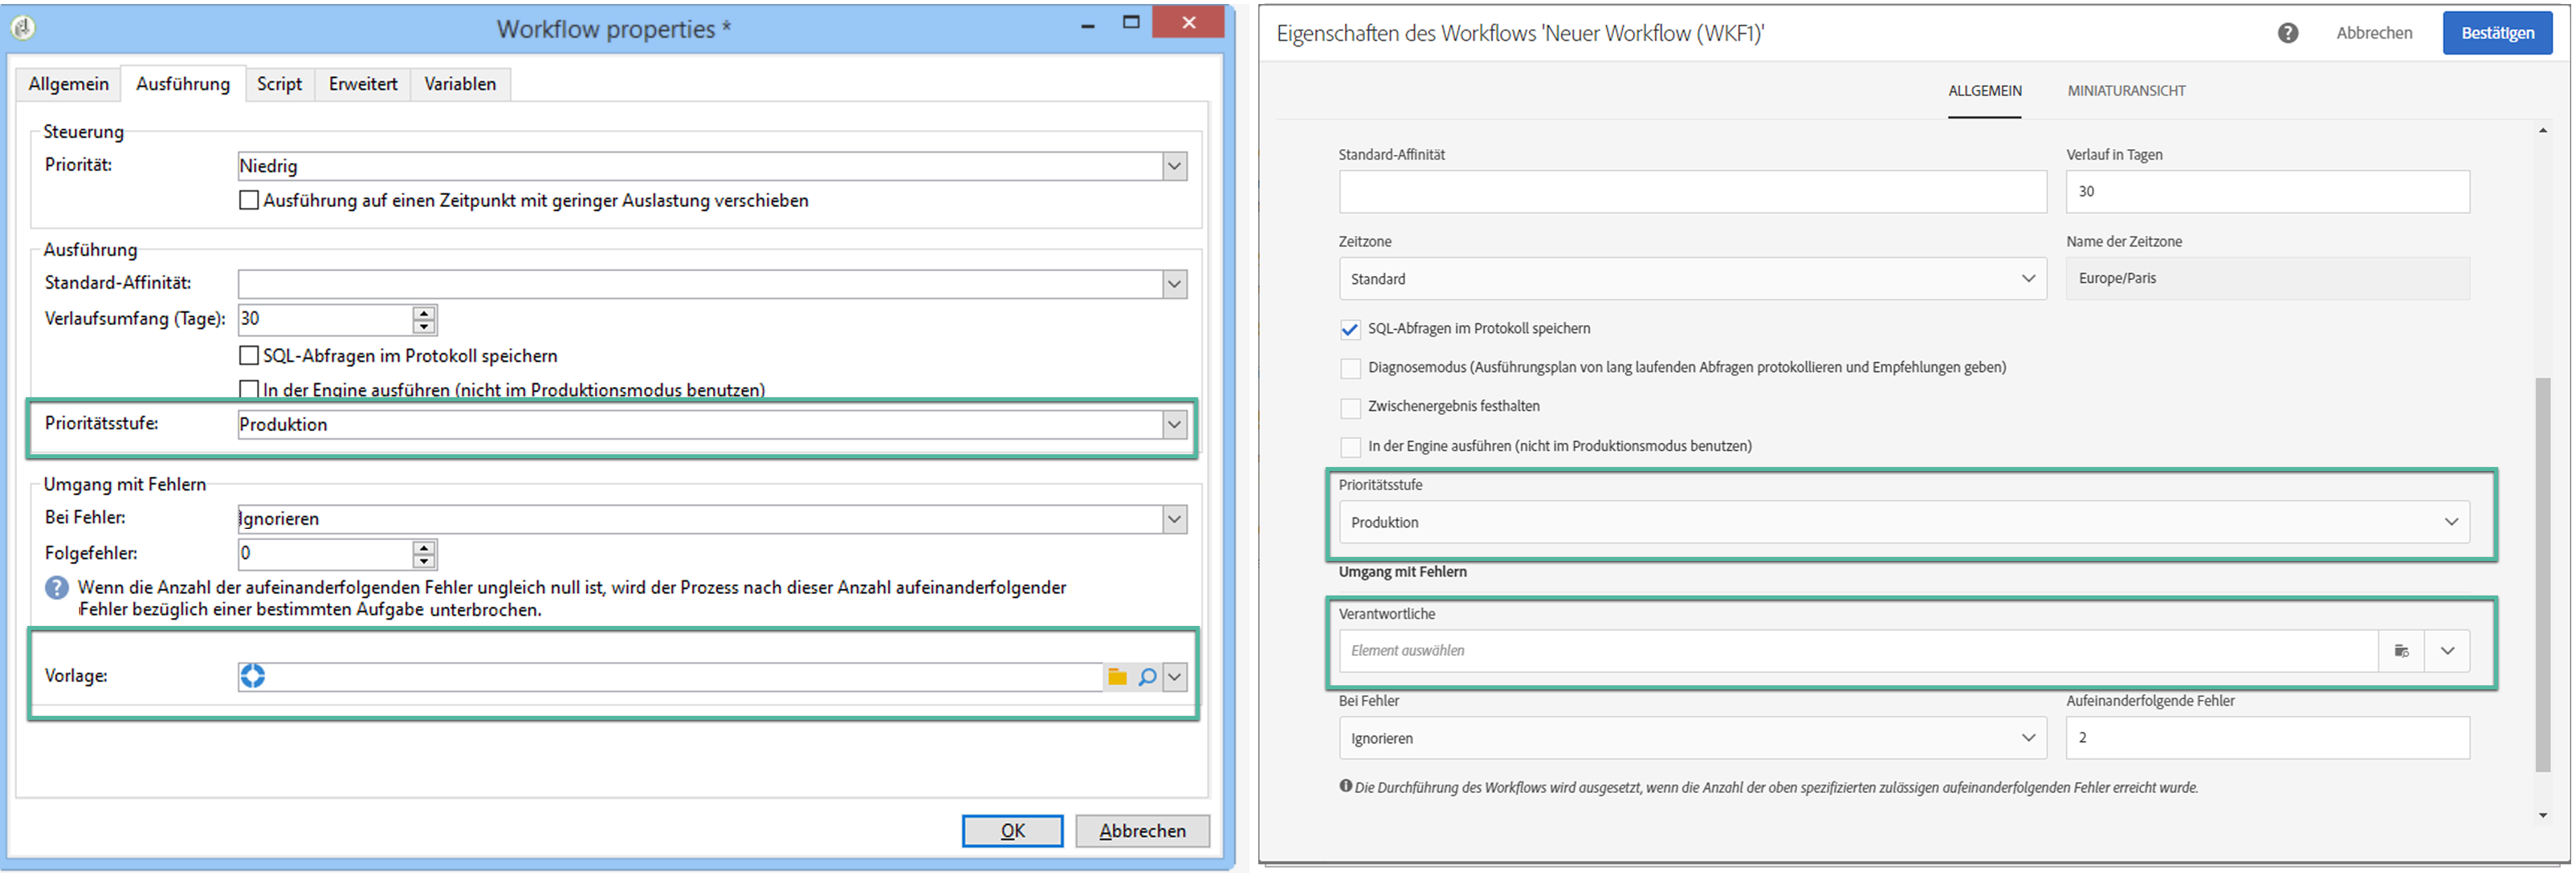This screenshot has width=2576, height=886.
Task: Enable Ausführung auf Zeitpunkt geringer Auslastung checkbox
Action: 249,201
